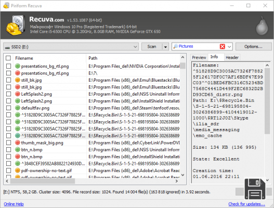Click the '01.06.2016 22:11' creation time
Viewport: 274px width, 208px height.
pyautogui.click(x=216, y=176)
